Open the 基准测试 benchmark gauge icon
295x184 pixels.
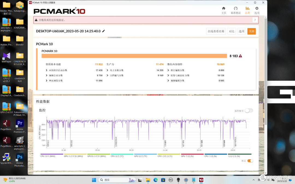(x=235, y=10)
